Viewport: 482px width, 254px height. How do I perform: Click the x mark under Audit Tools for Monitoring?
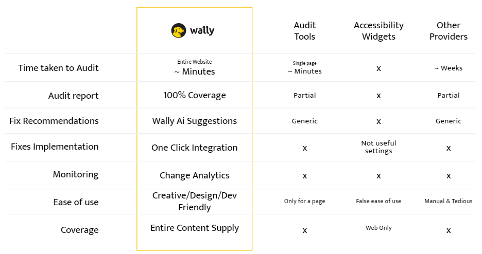tap(304, 176)
